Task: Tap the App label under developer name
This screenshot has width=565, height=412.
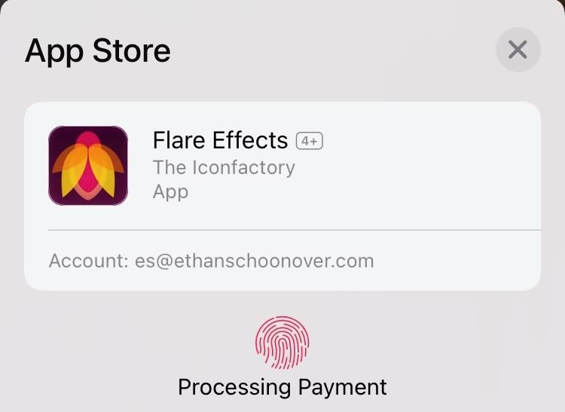Action: pos(170,192)
